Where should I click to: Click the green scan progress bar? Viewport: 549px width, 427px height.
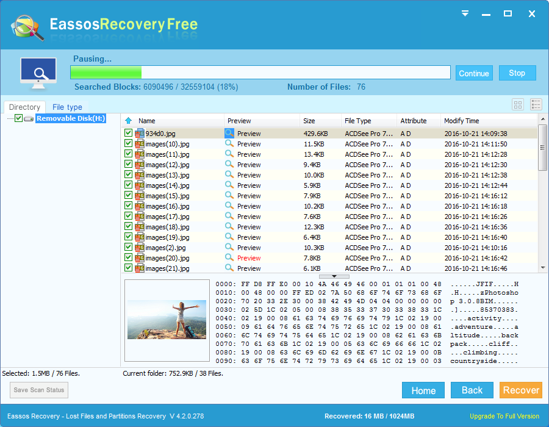[x=260, y=73]
